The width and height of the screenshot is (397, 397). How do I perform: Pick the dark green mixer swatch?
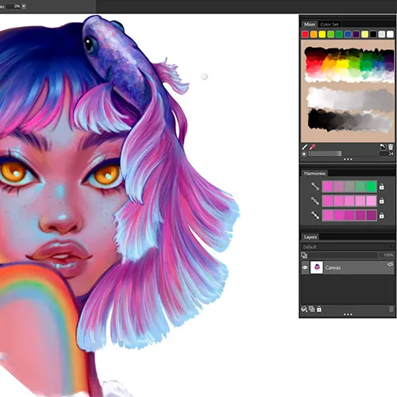click(x=339, y=34)
